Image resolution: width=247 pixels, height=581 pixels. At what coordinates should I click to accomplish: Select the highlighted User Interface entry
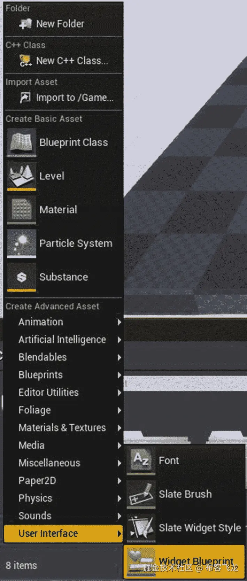coord(63,534)
